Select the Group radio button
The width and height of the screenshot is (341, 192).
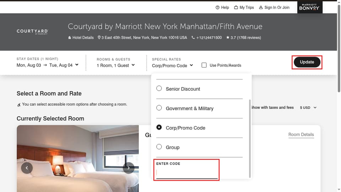(159, 147)
